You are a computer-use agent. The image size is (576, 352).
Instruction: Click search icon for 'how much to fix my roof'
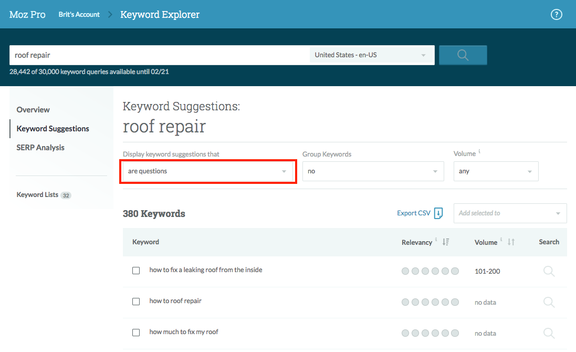(x=549, y=333)
